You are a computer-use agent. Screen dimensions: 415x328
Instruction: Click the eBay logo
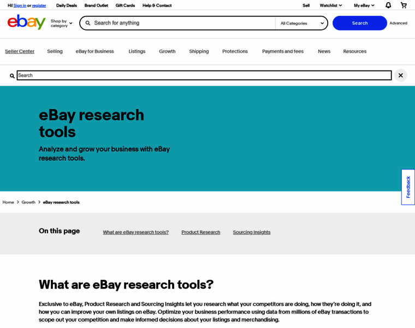tap(26, 22)
